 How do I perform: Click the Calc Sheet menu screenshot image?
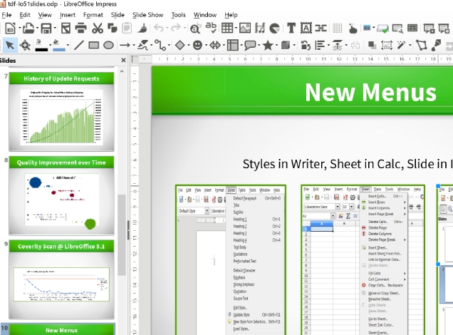363,260
